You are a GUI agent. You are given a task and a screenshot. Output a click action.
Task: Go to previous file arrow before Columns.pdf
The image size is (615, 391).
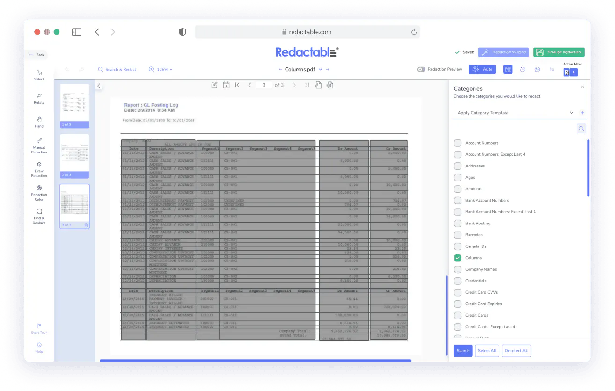pos(280,69)
